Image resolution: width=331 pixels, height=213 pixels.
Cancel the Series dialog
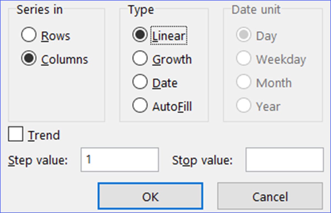(x=270, y=196)
